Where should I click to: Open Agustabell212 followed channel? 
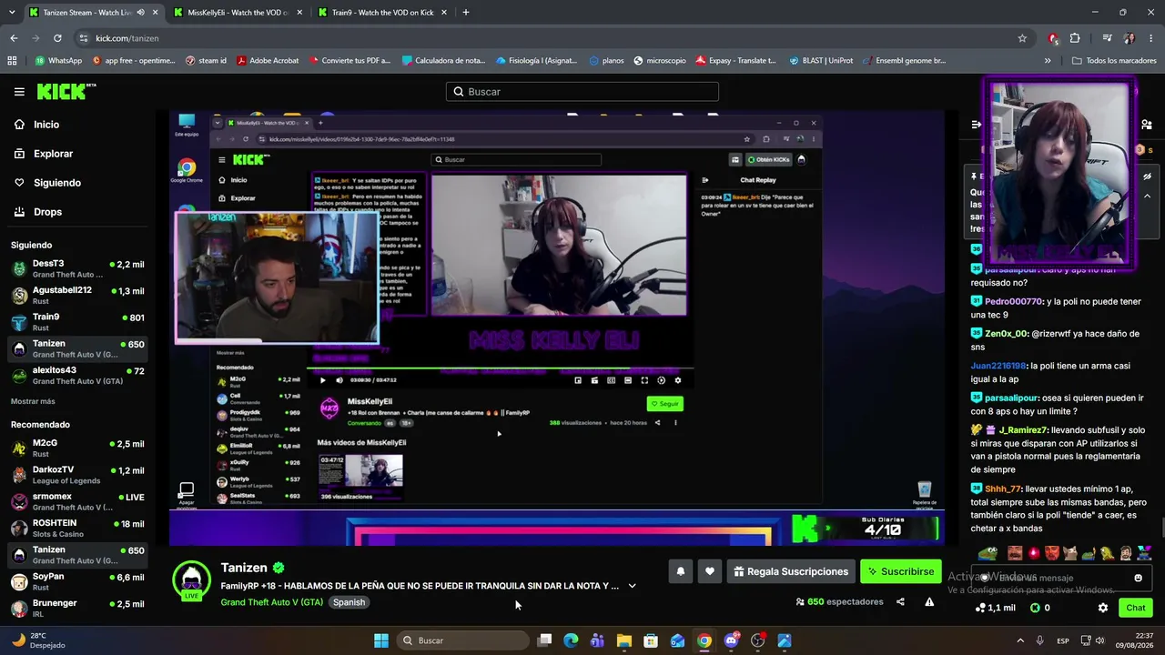78,295
